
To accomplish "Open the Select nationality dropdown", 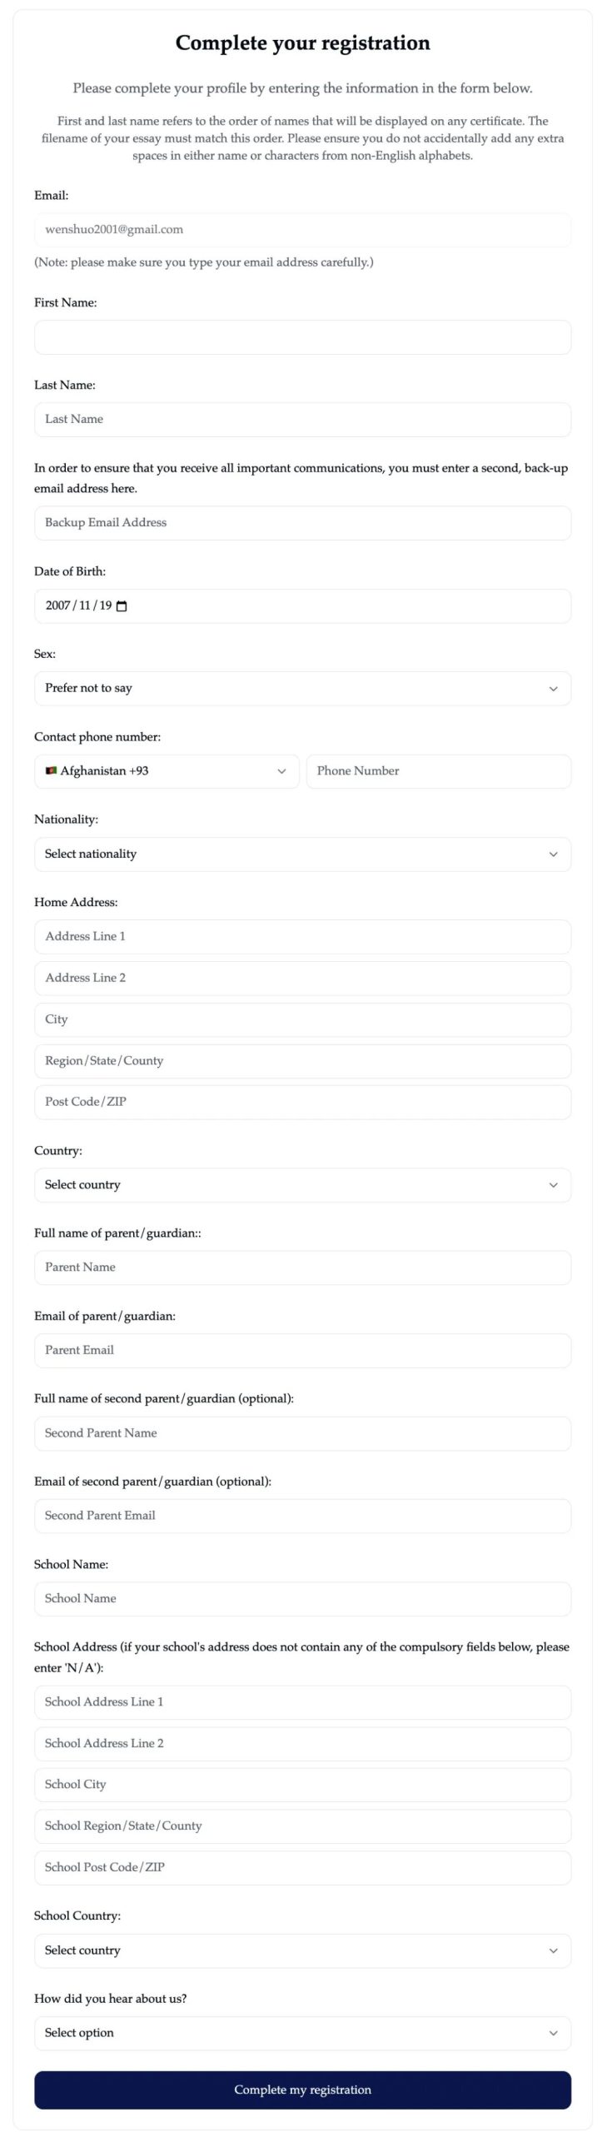I will point(302,854).
